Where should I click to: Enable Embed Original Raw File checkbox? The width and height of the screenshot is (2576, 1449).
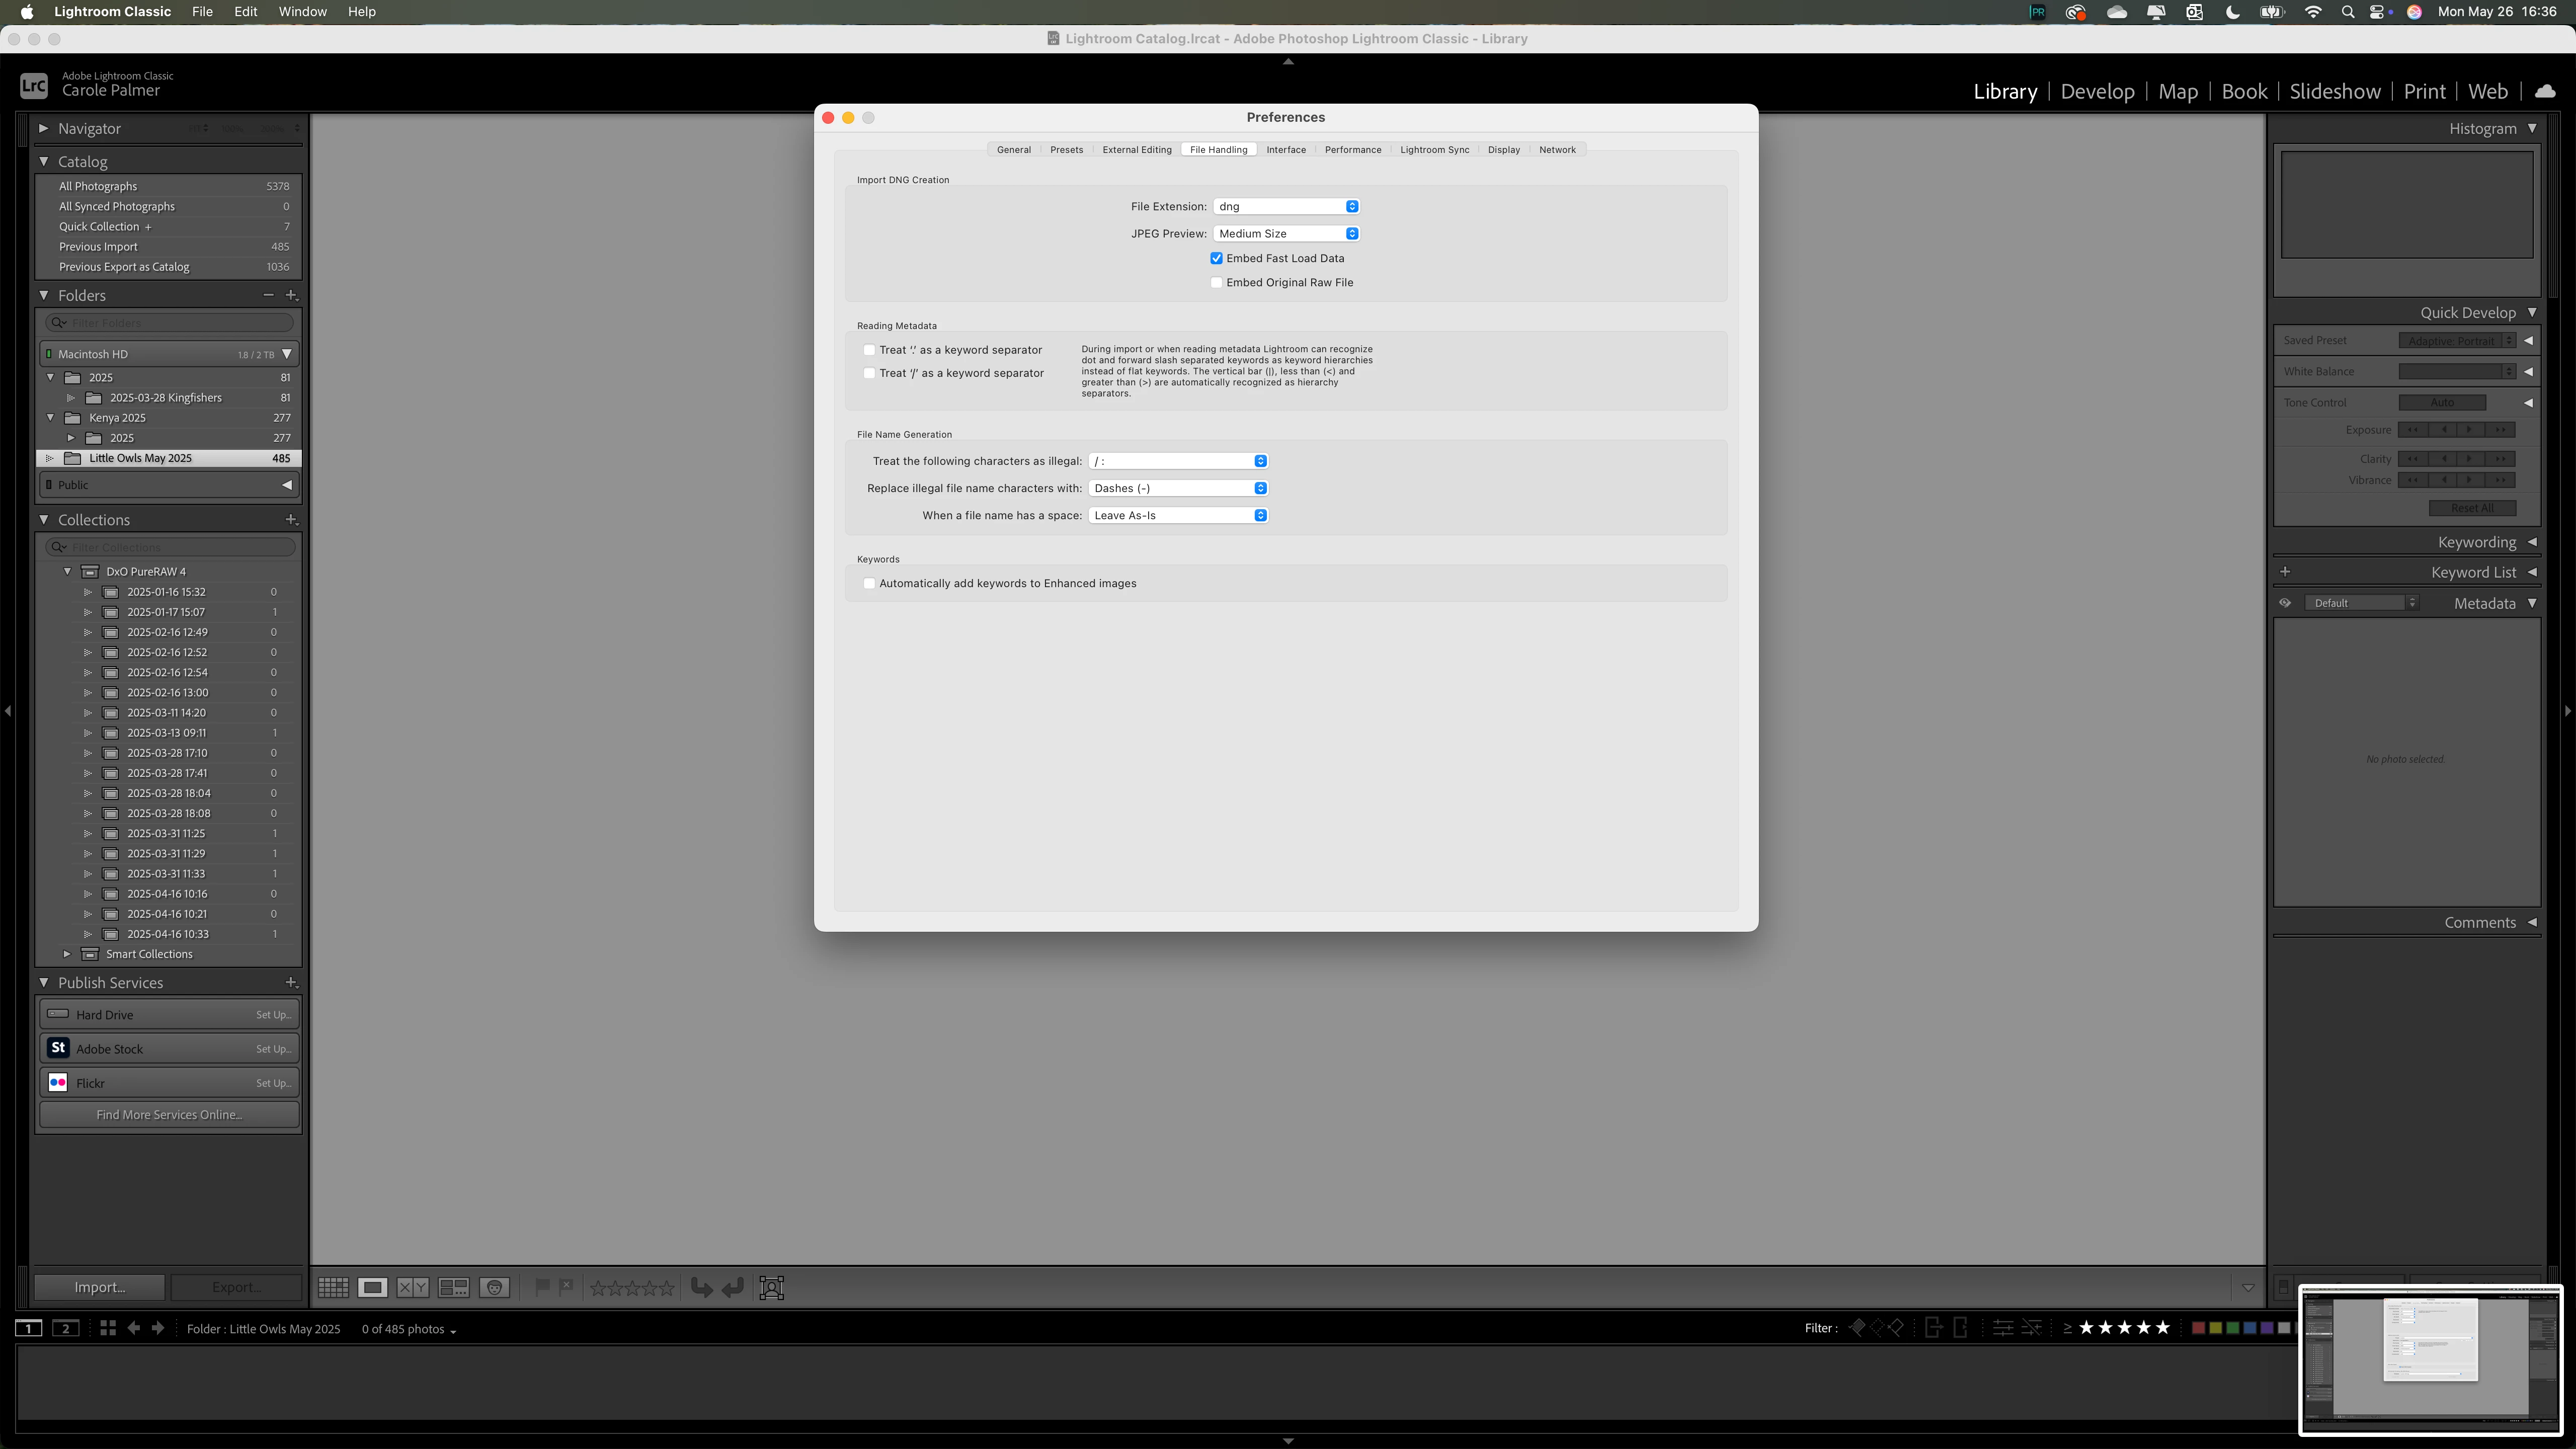coord(1216,282)
